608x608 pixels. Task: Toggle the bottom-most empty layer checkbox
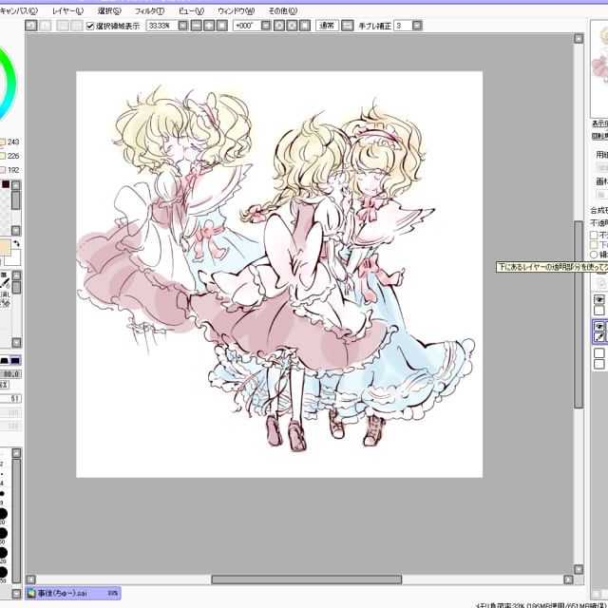pyautogui.click(x=599, y=364)
